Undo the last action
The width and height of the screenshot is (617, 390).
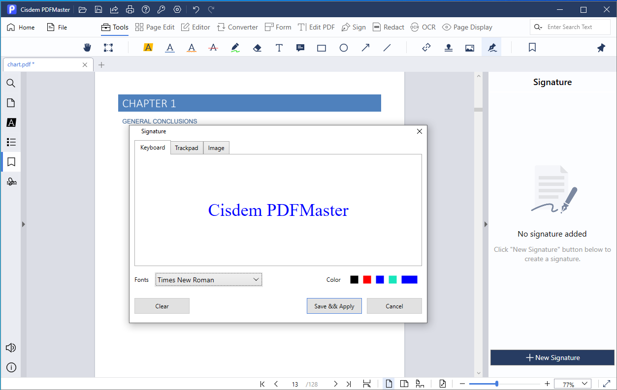coord(196,9)
